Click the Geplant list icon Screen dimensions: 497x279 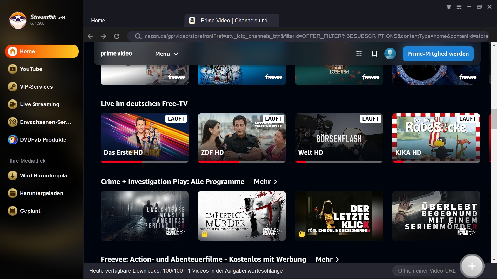coord(12,211)
